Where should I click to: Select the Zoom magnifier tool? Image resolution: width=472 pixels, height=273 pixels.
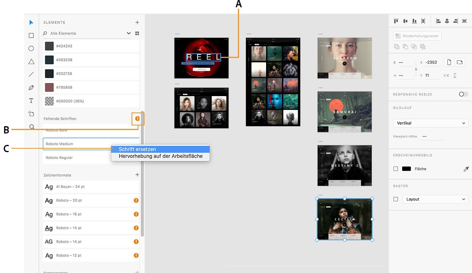point(32,127)
